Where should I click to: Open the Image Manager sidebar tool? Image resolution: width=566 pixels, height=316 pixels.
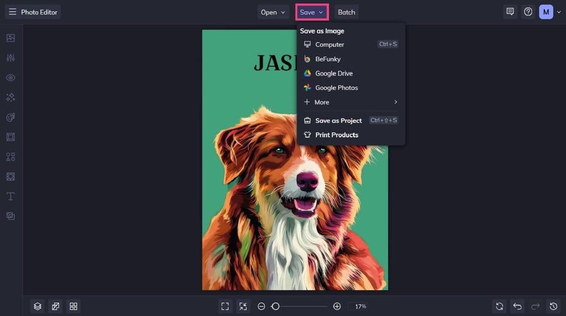[x=10, y=38]
